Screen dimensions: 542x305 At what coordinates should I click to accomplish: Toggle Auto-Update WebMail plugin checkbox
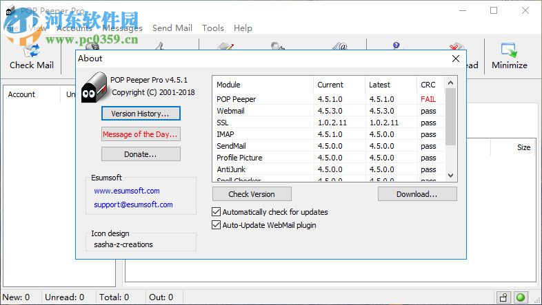point(216,225)
